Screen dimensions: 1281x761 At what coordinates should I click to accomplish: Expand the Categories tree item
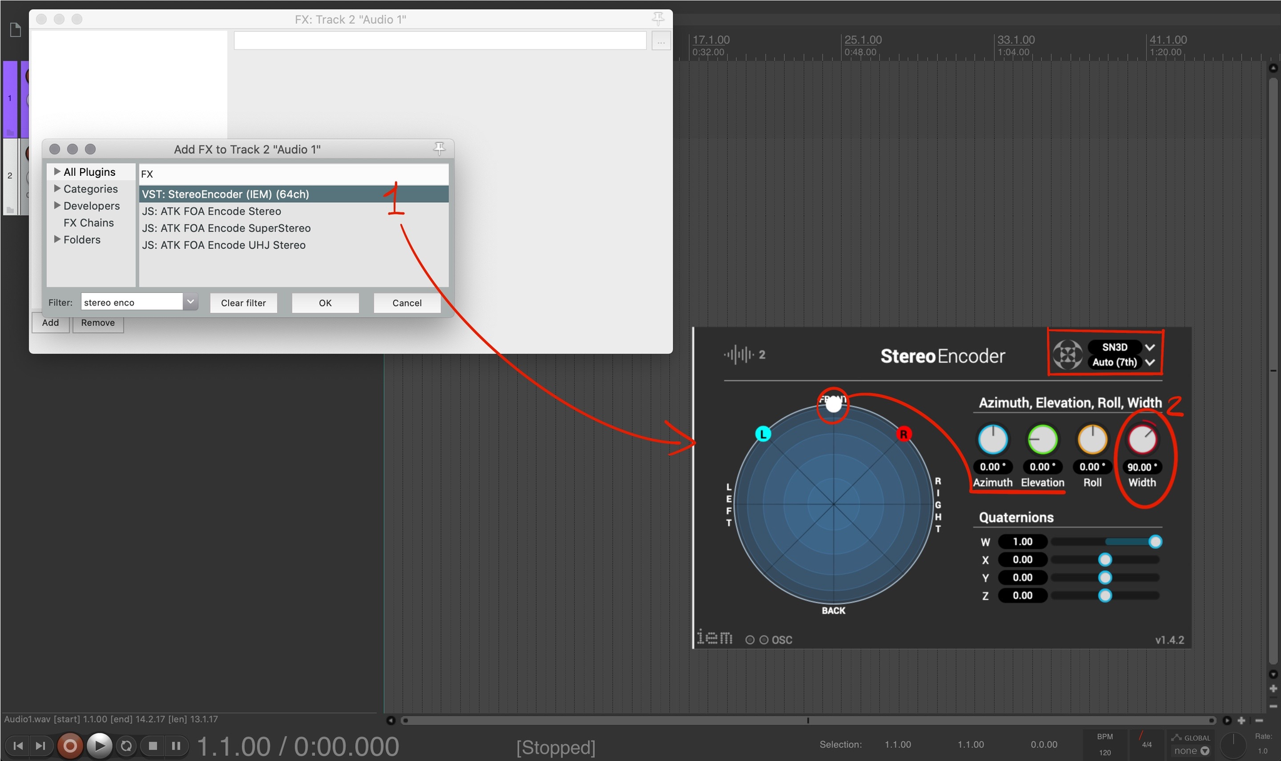(58, 189)
